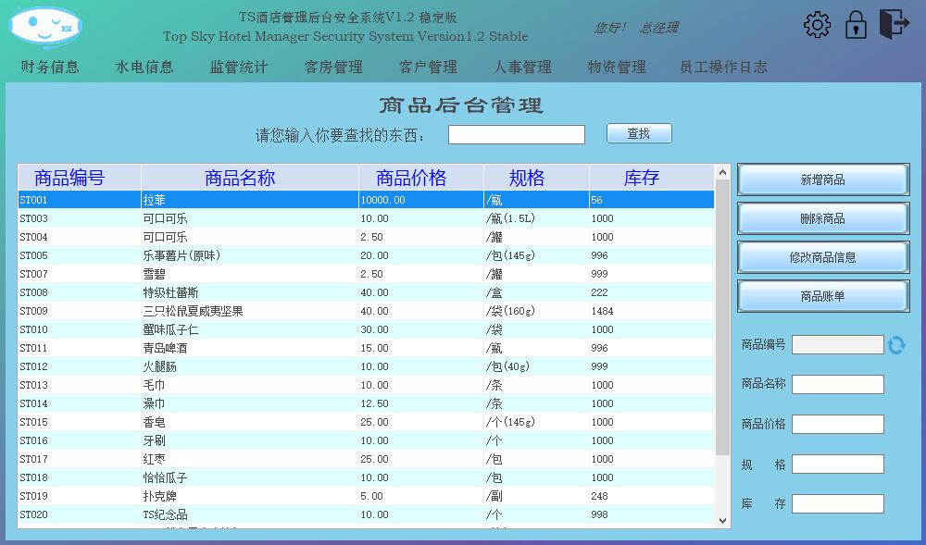Log out using the exit door icon
This screenshot has width=926, height=545.
pyautogui.click(x=895, y=23)
